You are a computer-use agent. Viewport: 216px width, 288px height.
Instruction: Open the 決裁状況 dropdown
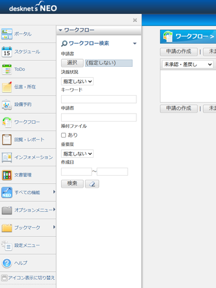77,81
